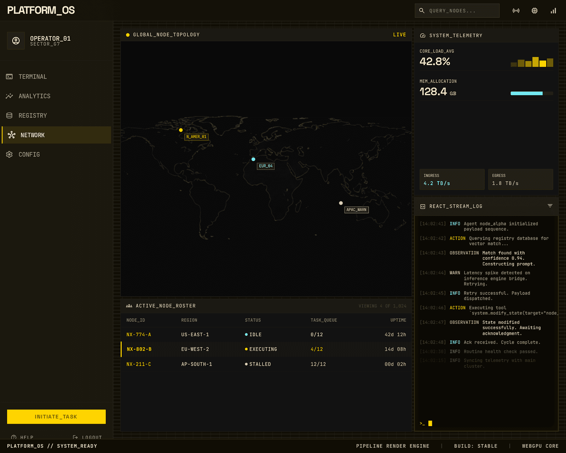Click the Network hub icon

(x=12, y=135)
